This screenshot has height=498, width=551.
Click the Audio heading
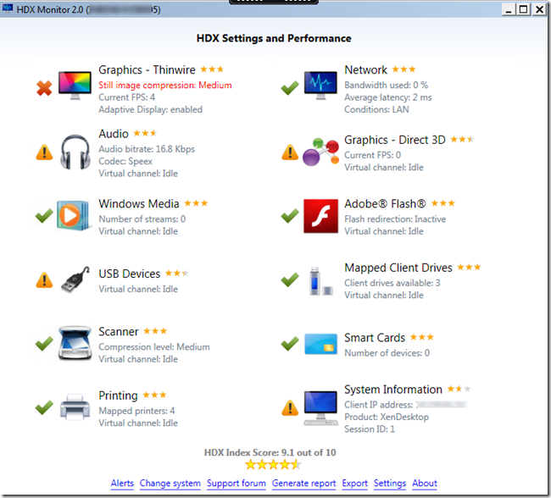click(114, 134)
